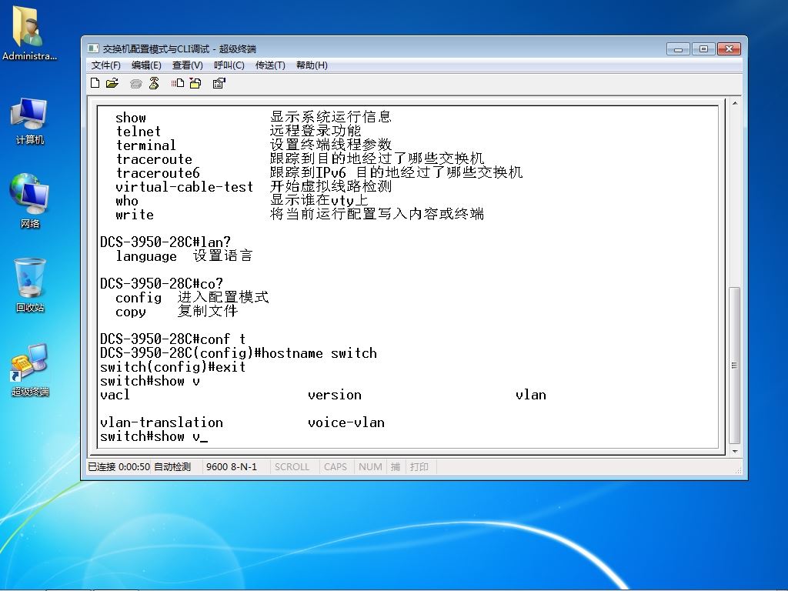Click the 'telnet' command text

pos(139,132)
